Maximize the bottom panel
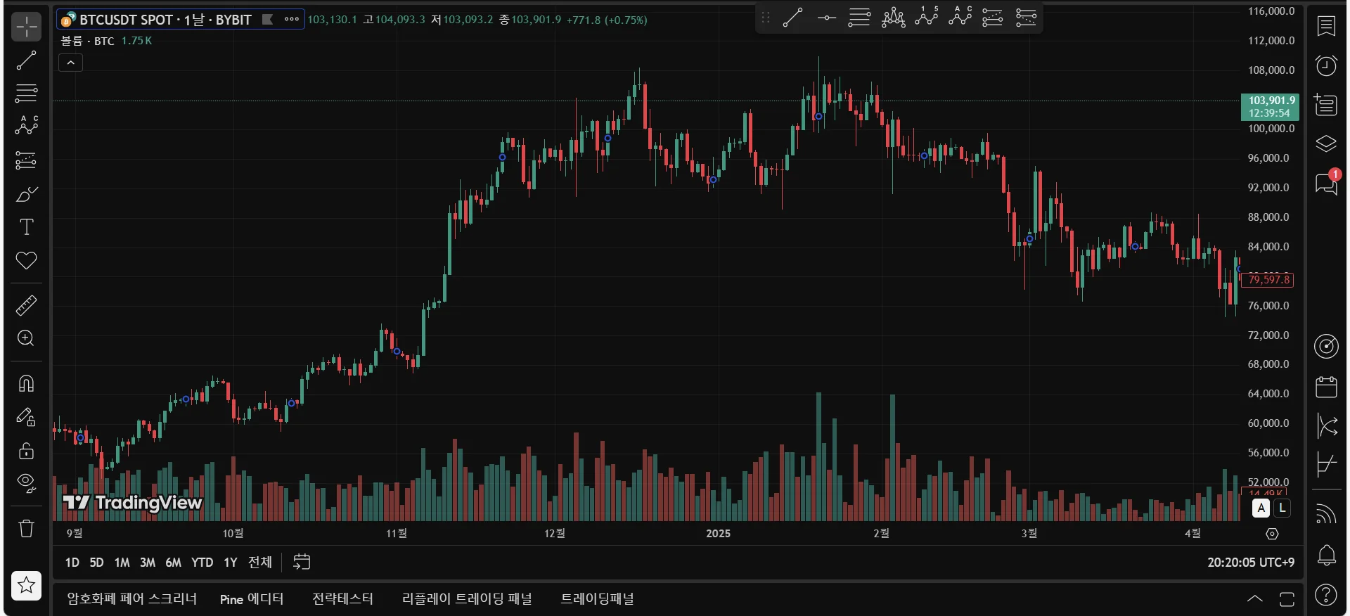1350x616 pixels. pyautogui.click(x=1287, y=599)
